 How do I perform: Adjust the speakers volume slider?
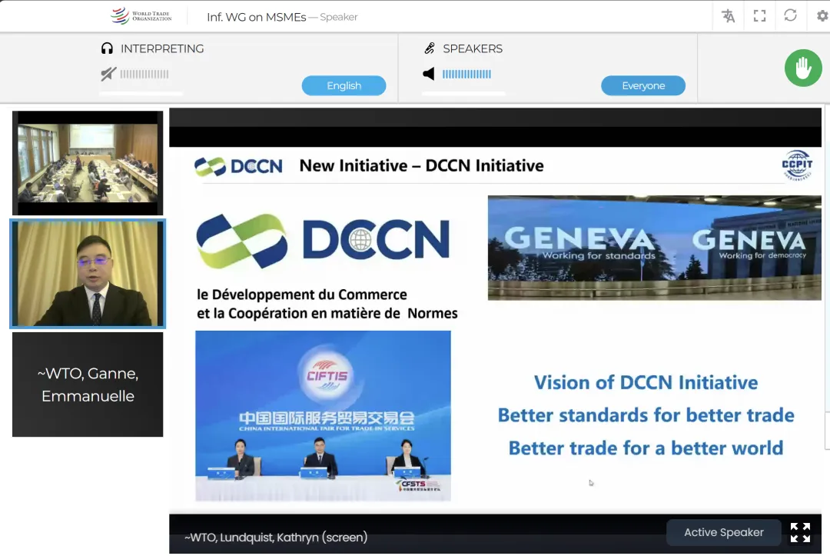pos(463,94)
